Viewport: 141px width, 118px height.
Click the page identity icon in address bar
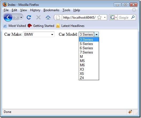click(x=58, y=17)
